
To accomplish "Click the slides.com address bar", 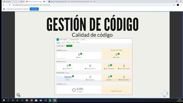I will (92, 5).
